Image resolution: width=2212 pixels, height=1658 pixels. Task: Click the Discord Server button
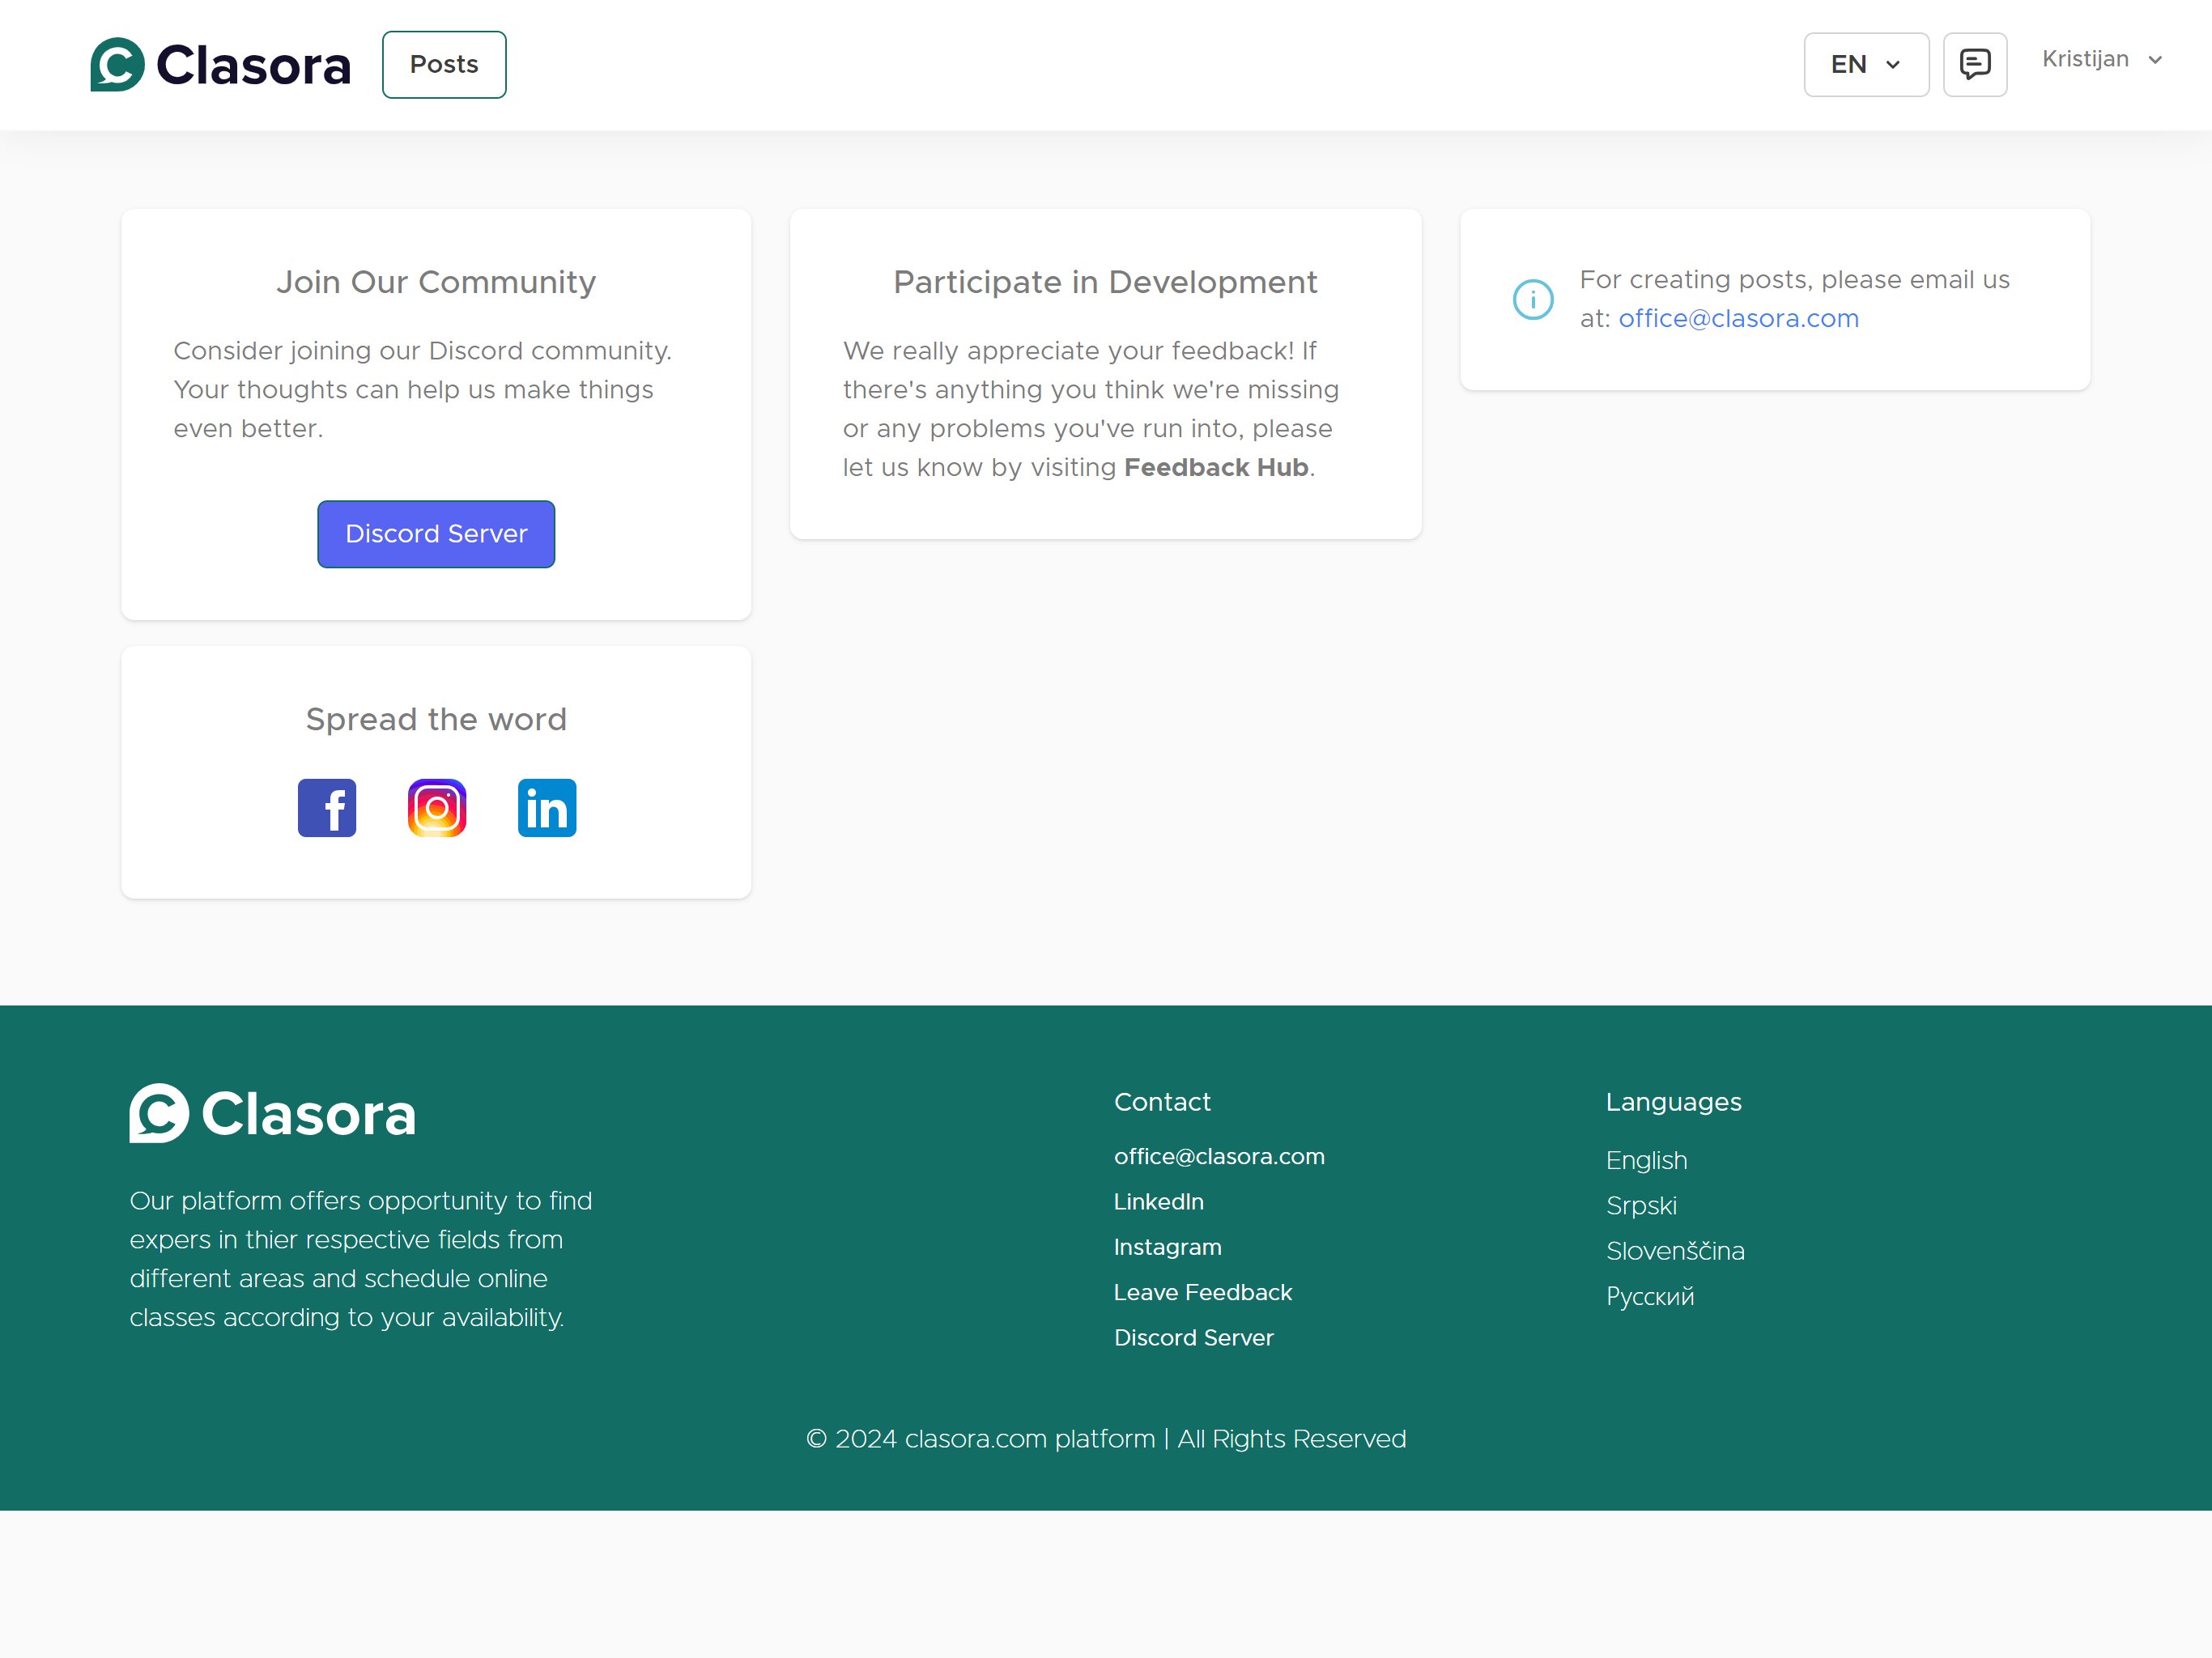pyautogui.click(x=436, y=534)
